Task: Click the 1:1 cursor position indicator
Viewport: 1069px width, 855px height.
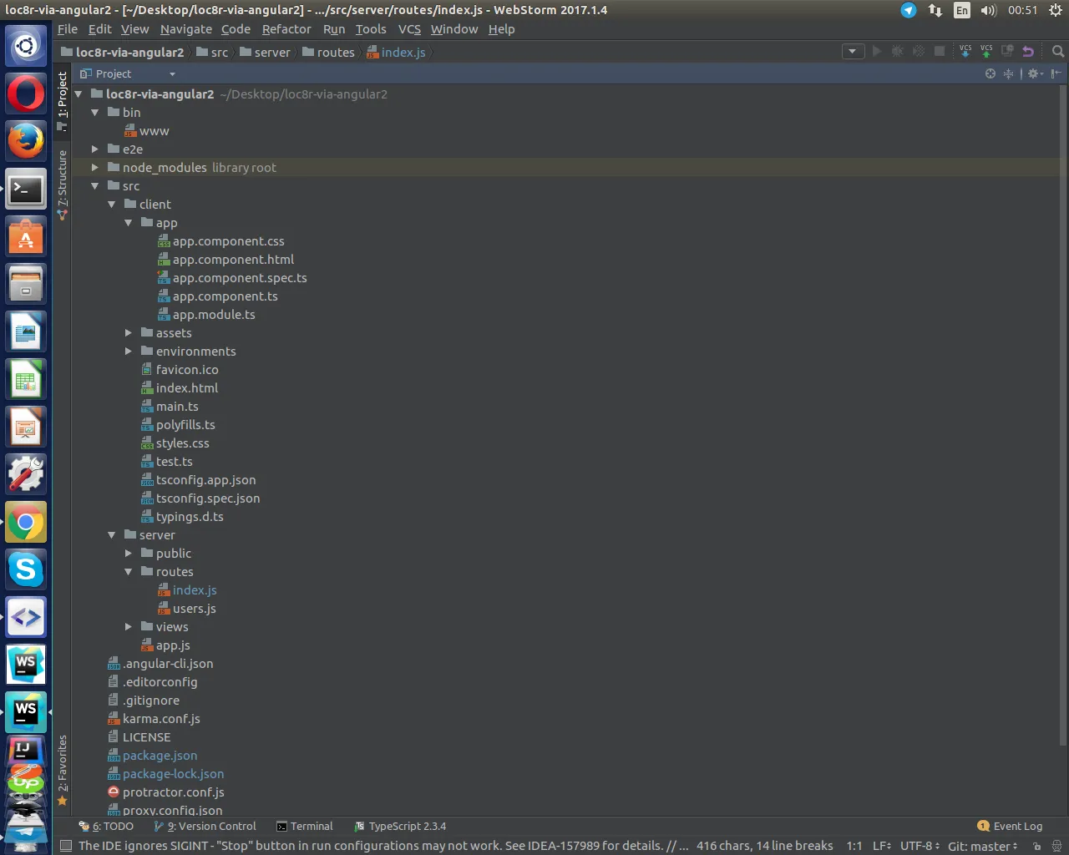Action: coord(854,846)
